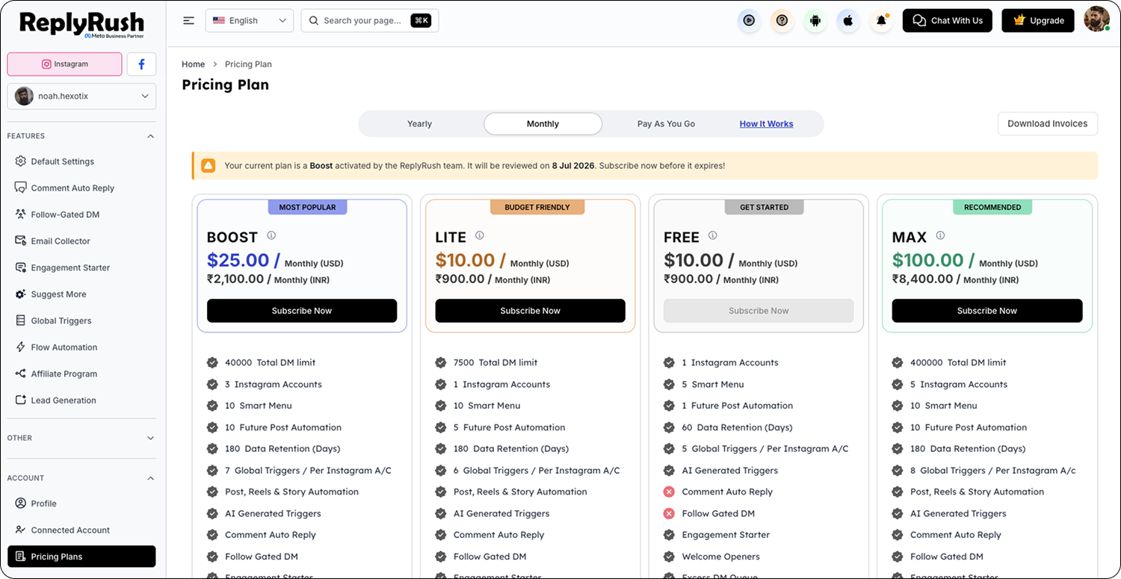
Task: Click "60 Data Retention (Days)" in FREE
Action: tap(737, 427)
